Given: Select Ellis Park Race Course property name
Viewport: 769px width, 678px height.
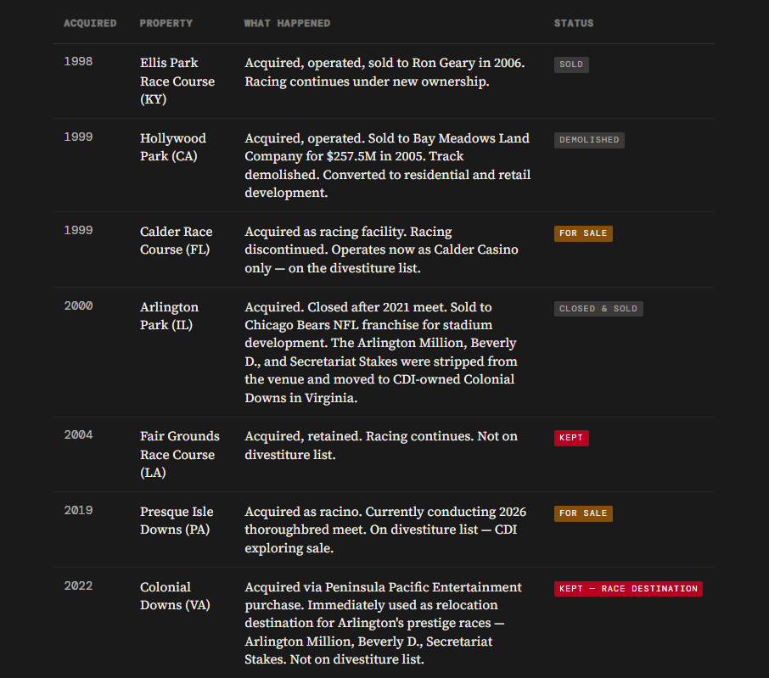Looking at the screenshot, I should (x=177, y=81).
